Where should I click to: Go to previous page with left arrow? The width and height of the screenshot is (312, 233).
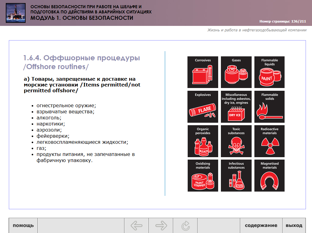point(136,226)
